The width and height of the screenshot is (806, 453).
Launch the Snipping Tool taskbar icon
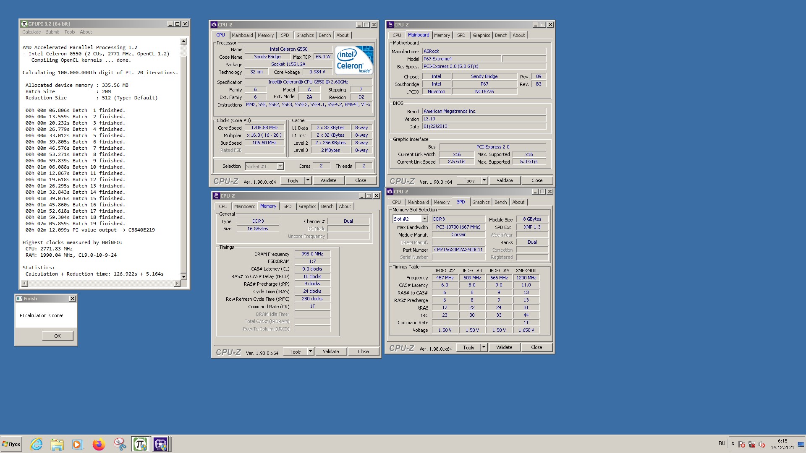[120, 444]
